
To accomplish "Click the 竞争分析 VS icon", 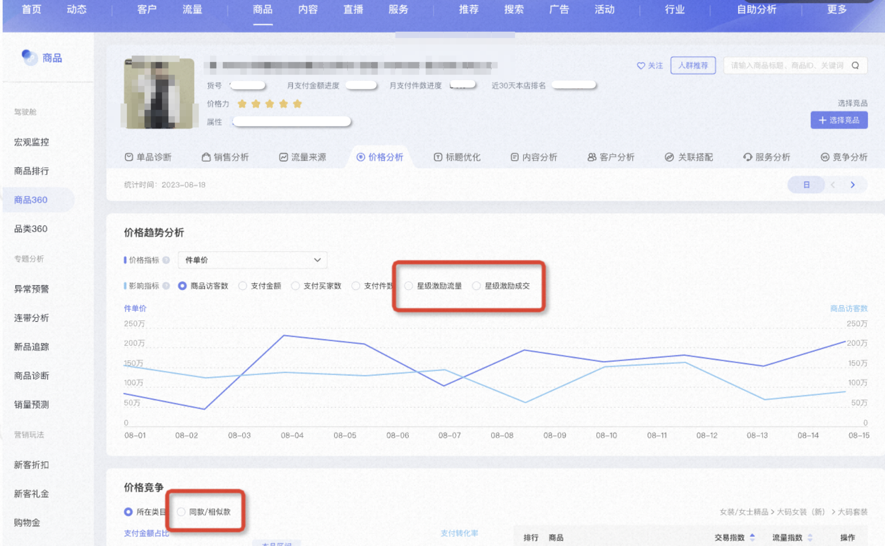I will click(x=825, y=157).
